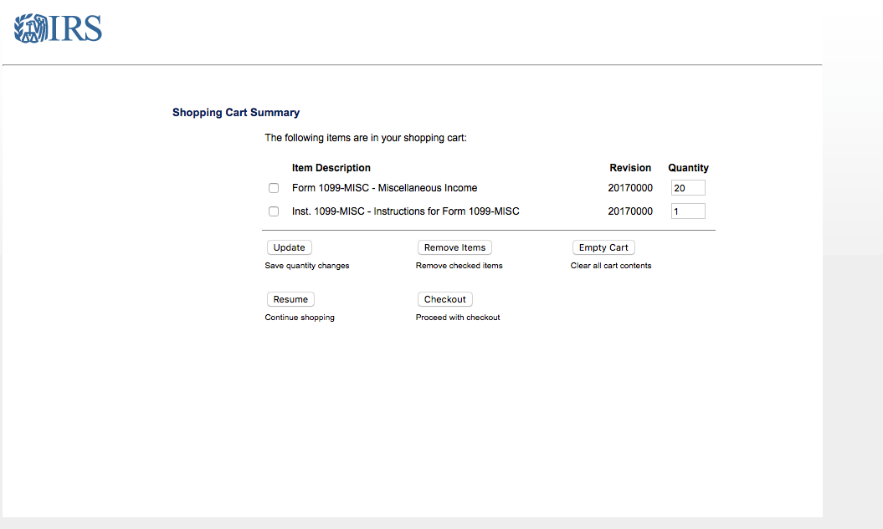Viewport: 883px width, 529px height.
Task: Click the Quantity column header
Action: pos(688,167)
